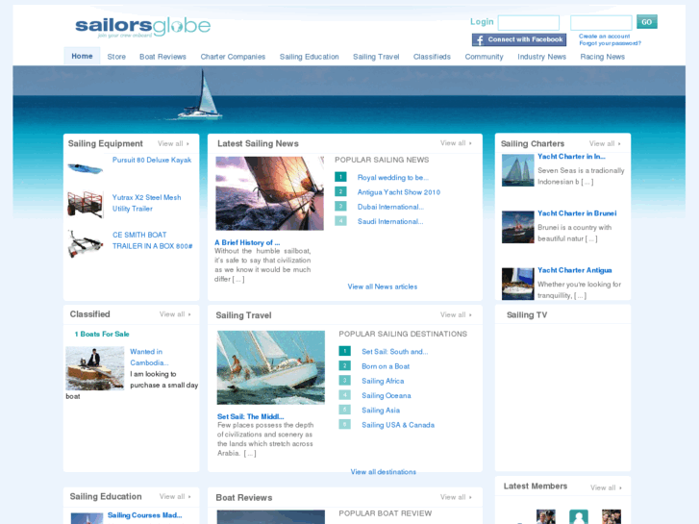Open the Classifieds nav item
Screen dimensions: 699x524
pos(432,57)
